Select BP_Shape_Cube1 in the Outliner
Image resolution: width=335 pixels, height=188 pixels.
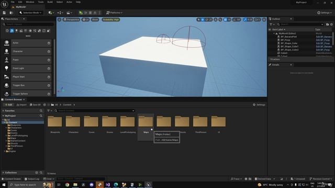(x=289, y=46)
